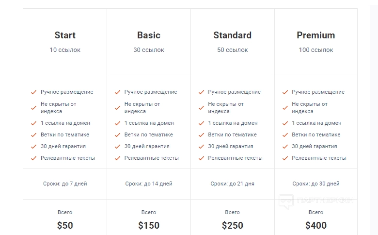The height and width of the screenshot is (235, 378).
Task: Click the checkmark beside Standard's 30 дней гарантия
Action: coord(201,146)
